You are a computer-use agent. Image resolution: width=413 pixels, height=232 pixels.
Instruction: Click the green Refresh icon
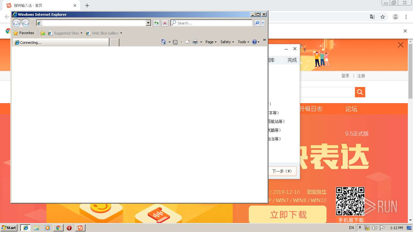point(156,23)
